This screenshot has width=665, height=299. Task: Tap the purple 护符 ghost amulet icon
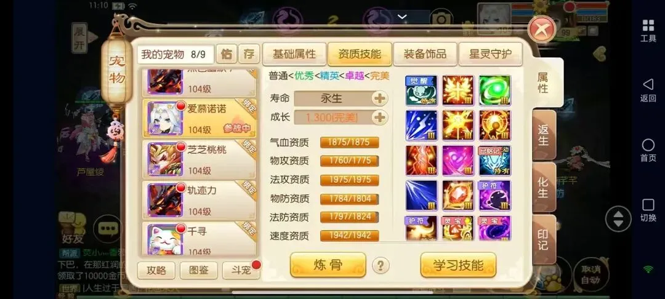tap(494, 196)
